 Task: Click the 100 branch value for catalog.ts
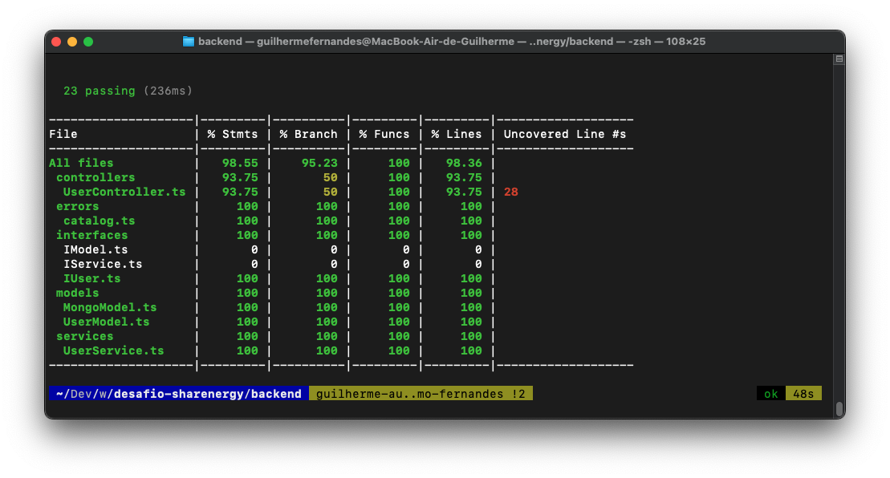click(x=327, y=221)
